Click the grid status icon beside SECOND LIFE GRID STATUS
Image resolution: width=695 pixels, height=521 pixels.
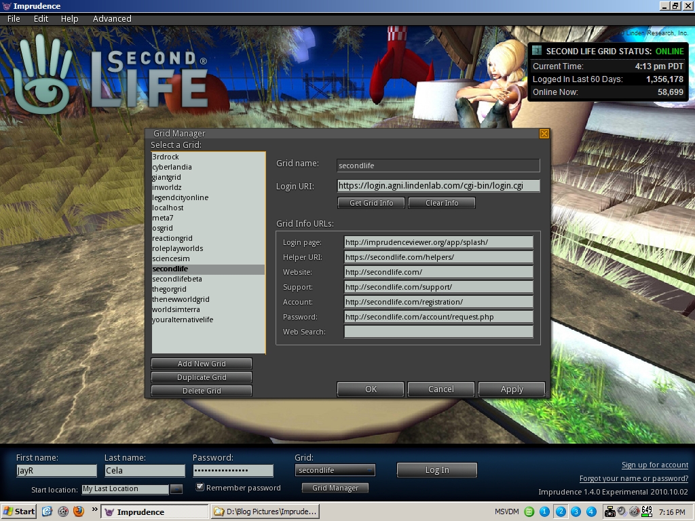(x=537, y=50)
